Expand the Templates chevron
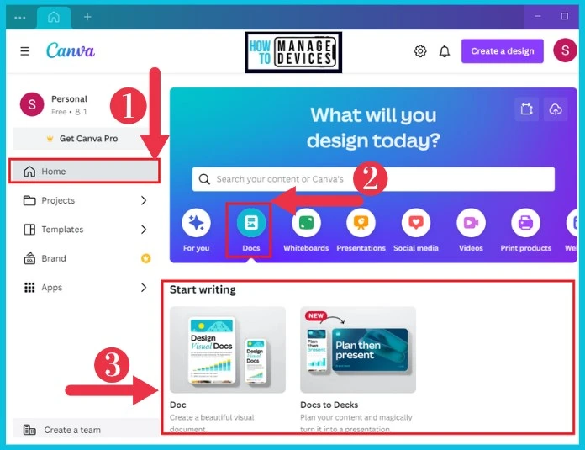Image resolution: width=585 pixels, height=450 pixels. pos(144,230)
